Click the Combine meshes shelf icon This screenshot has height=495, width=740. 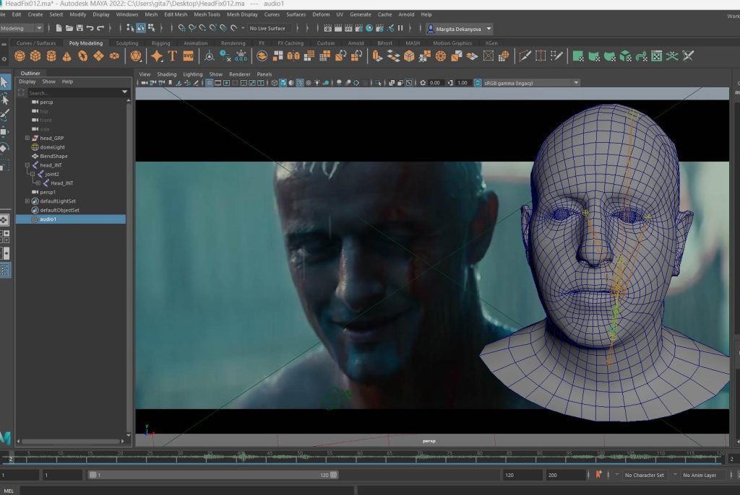point(262,56)
